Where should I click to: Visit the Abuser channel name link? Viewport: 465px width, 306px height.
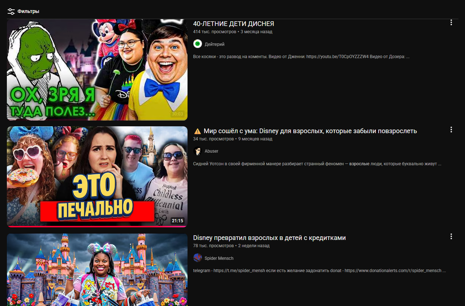pos(212,151)
